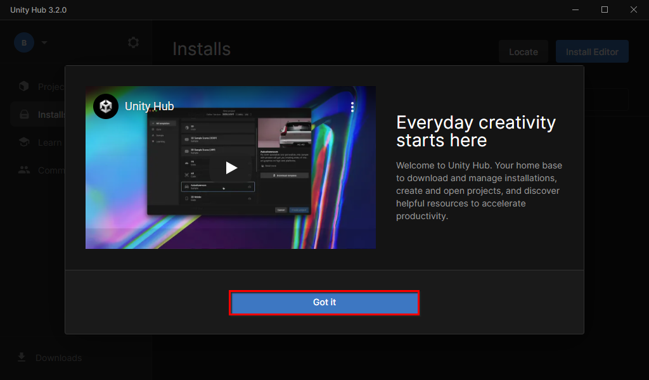The image size is (649, 380).
Task: Open the Community section
Action: (x=38, y=170)
